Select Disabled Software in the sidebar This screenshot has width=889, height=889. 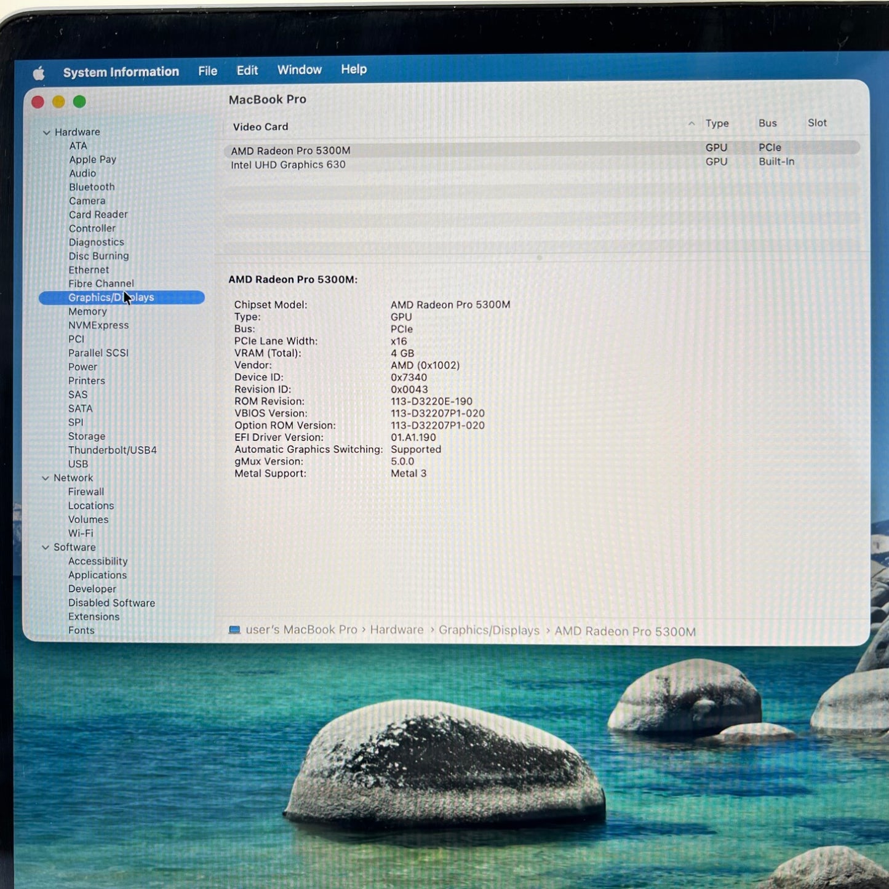coord(111,603)
